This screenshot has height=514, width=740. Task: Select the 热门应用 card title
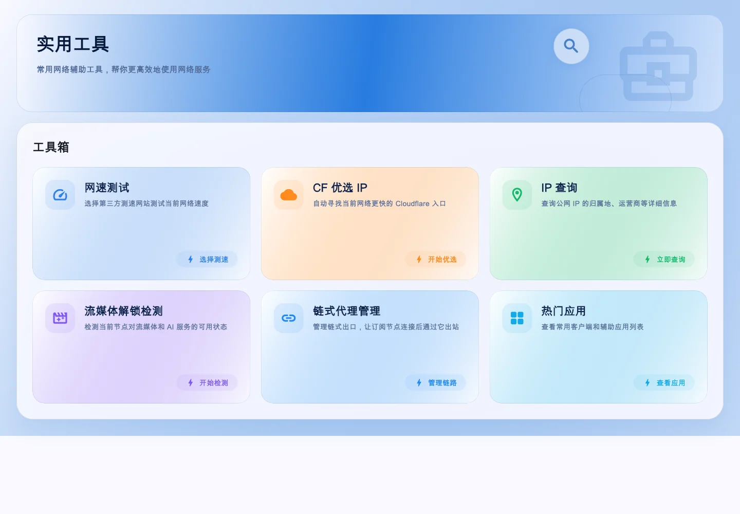(x=564, y=311)
